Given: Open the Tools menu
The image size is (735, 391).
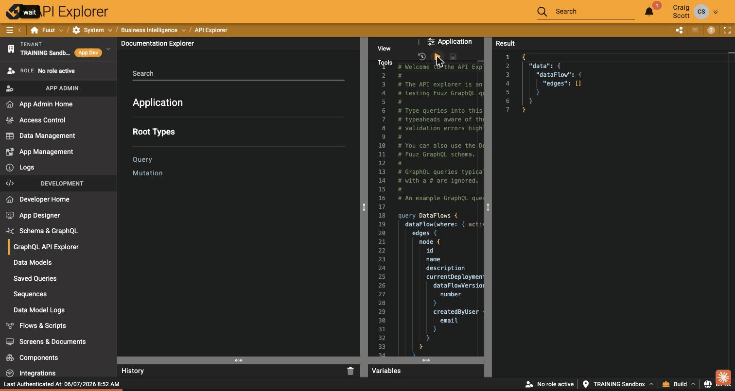Looking at the screenshot, I should pyautogui.click(x=385, y=63).
